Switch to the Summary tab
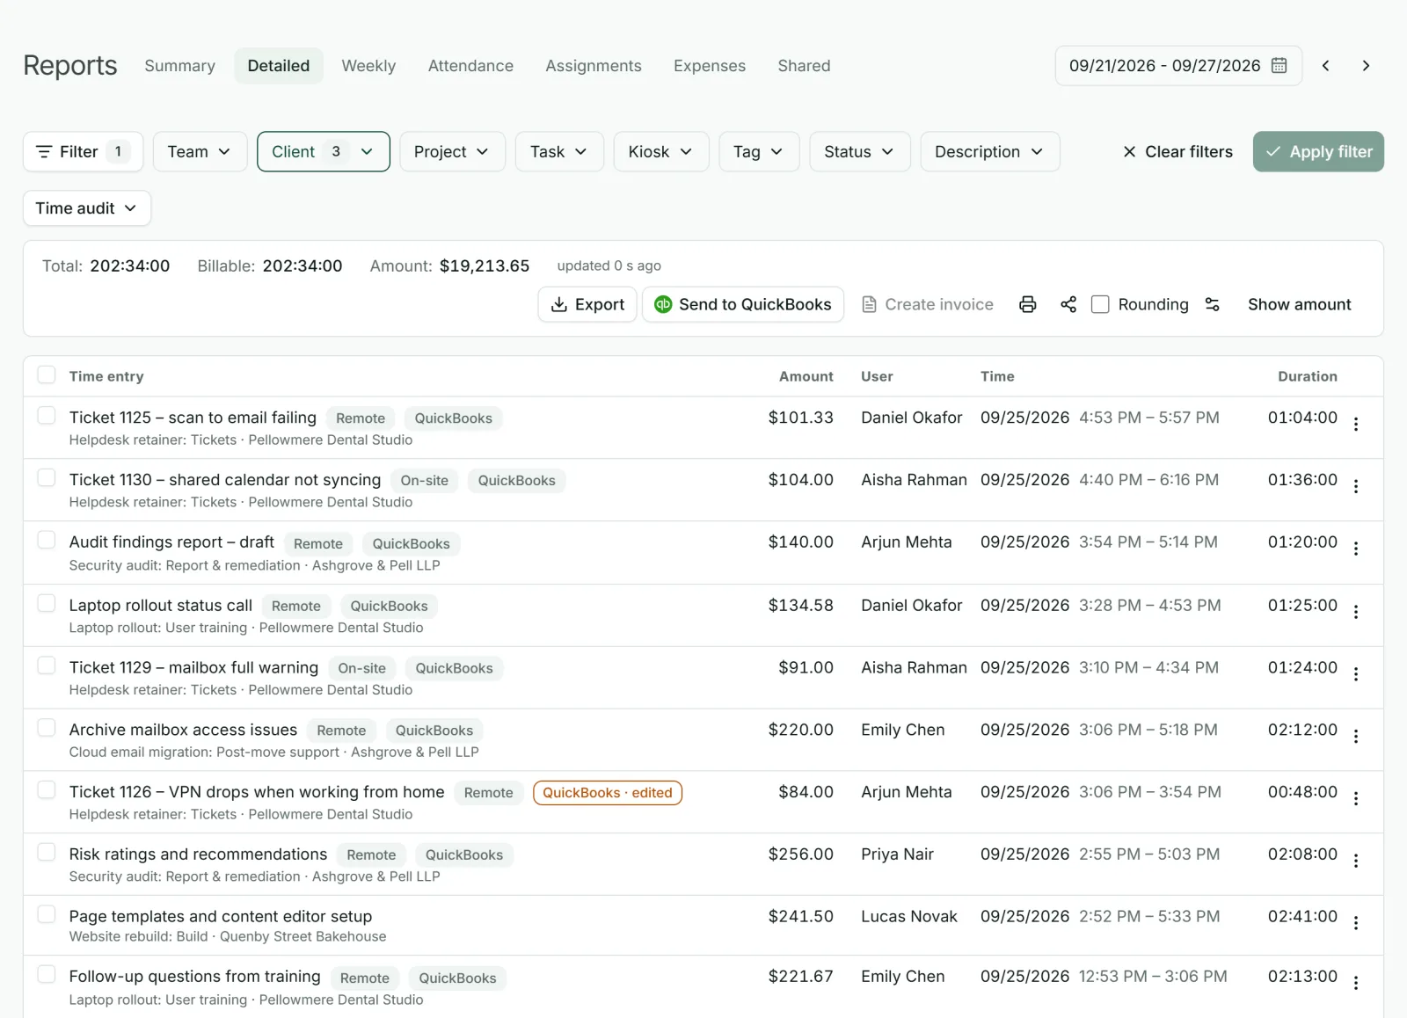The image size is (1407, 1018). (x=179, y=66)
